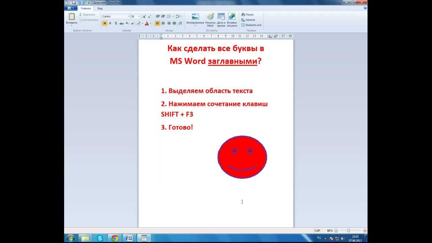Open the Windows Start button
432x243 pixels.
click(x=70, y=238)
